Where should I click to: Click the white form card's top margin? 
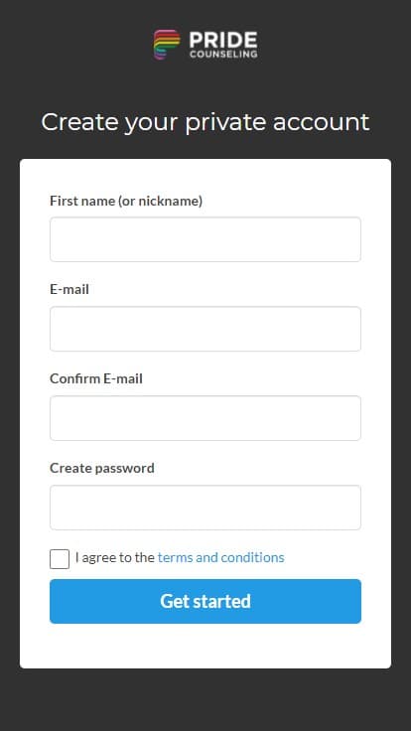pos(205,175)
